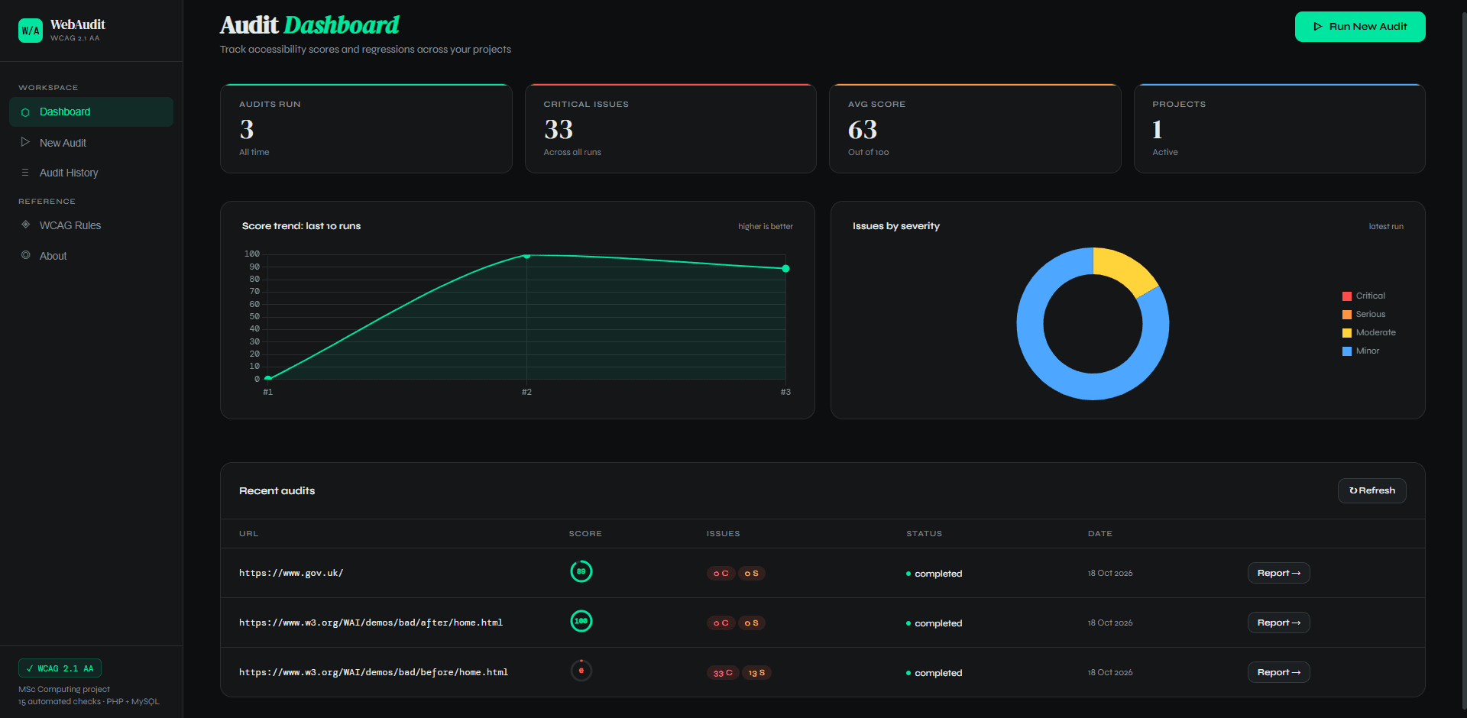This screenshot has height=718, width=1467.
Task: Click the New Audit play icon in sidebar
Action: pyautogui.click(x=25, y=142)
